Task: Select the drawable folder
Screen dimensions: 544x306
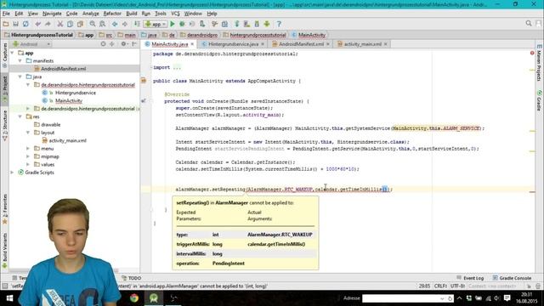Action: [x=51, y=125]
